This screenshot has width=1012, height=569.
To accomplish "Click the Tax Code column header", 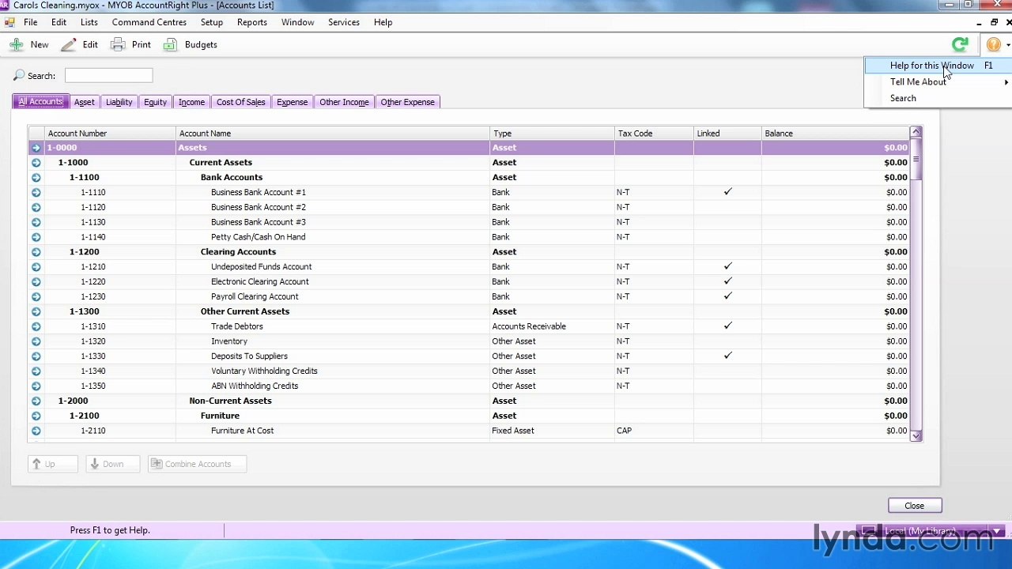I will (x=654, y=134).
